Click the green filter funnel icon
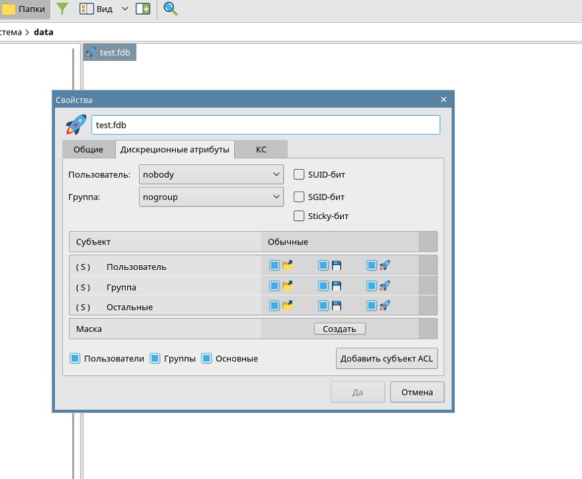Image resolution: width=582 pixels, height=479 pixels. [x=62, y=9]
